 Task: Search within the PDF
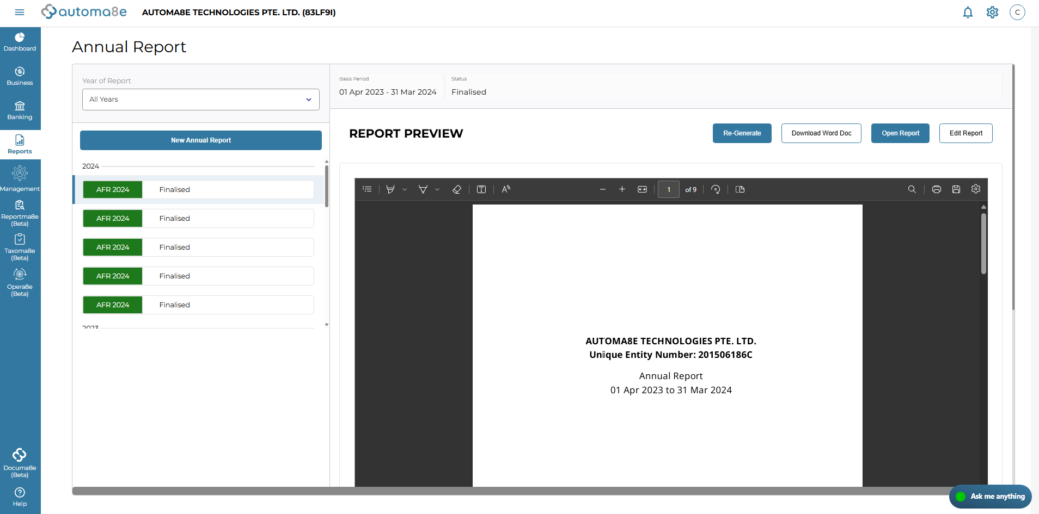(x=912, y=189)
